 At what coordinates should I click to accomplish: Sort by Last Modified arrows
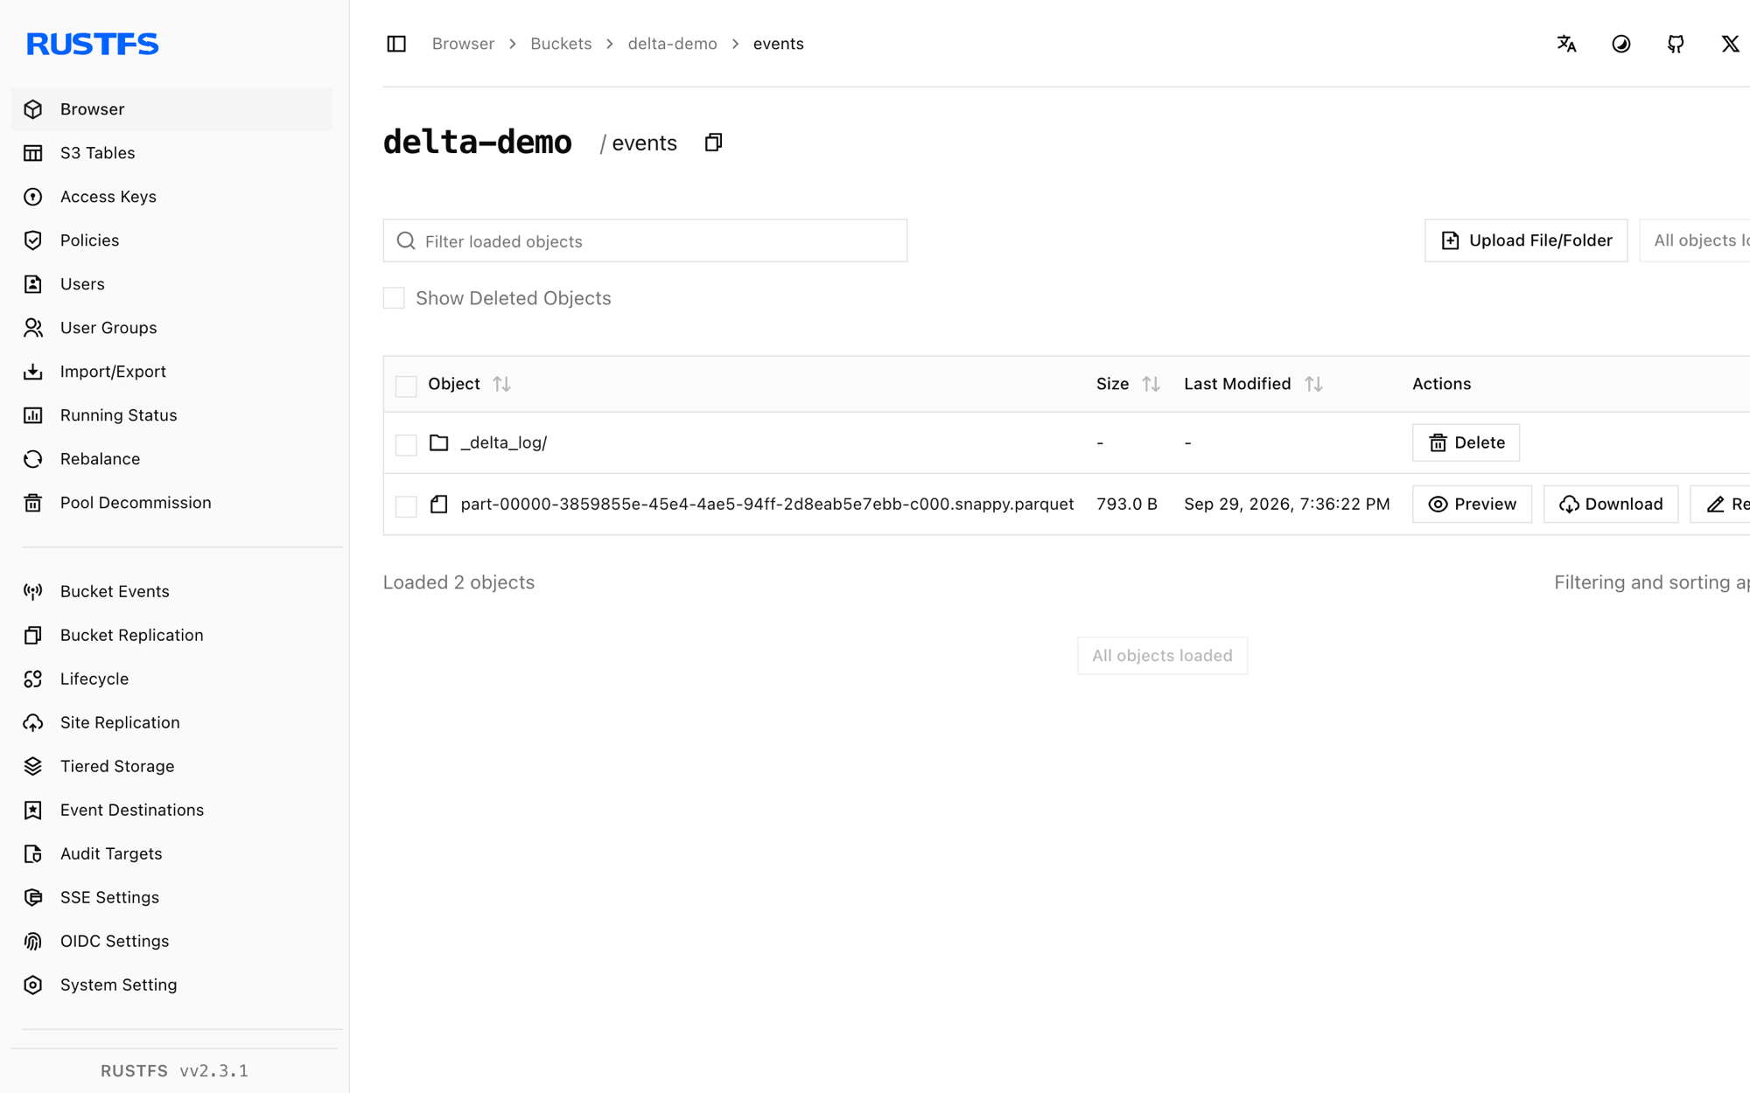pyautogui.click(x=1313, y=384)
